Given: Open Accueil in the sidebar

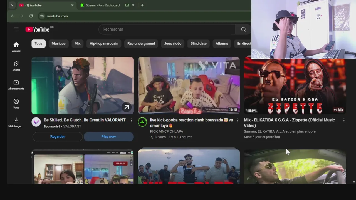Looking at the screenshot, I should pyautogui.click(x=16, y=47).
